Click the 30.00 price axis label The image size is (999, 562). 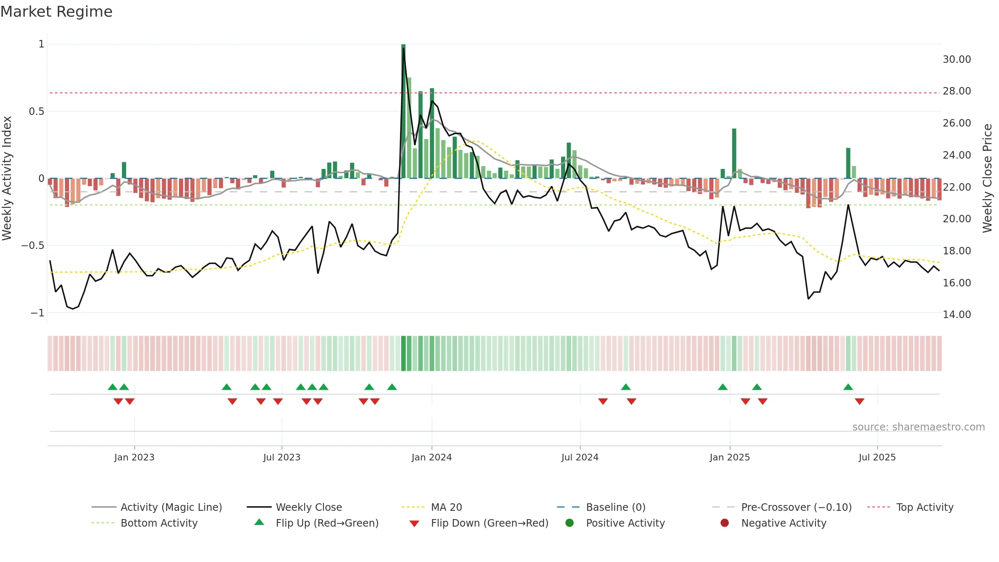click(x=957, y=60)
